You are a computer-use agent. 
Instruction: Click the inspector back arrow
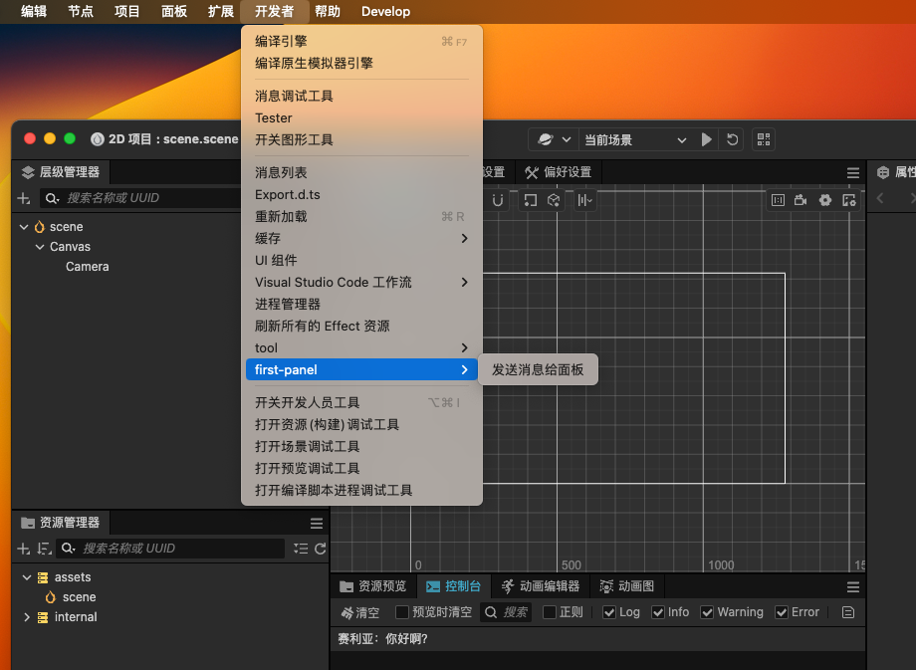pos(880,198)
